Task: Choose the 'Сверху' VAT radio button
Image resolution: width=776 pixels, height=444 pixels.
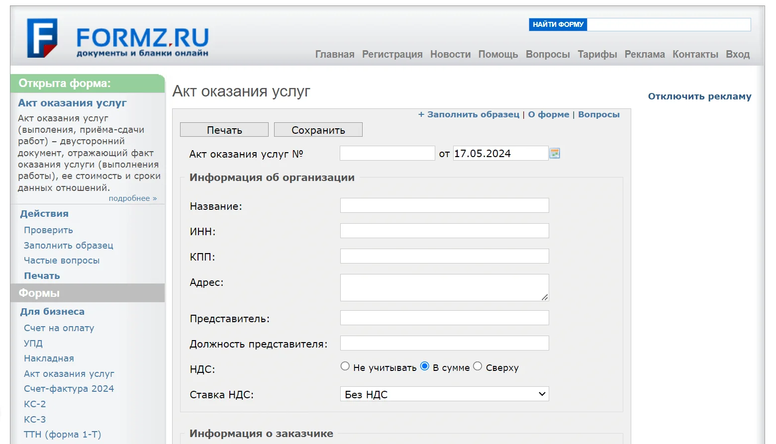Action: click(x=478, y=366)
